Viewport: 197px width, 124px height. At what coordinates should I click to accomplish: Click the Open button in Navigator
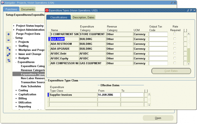158,118
